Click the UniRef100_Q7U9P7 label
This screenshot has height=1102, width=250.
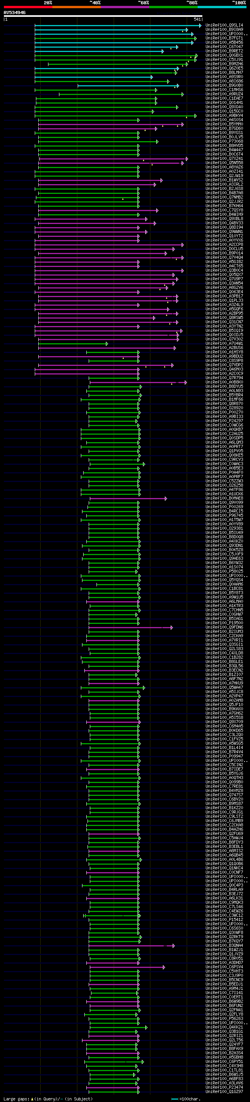(x=224, y=279)
